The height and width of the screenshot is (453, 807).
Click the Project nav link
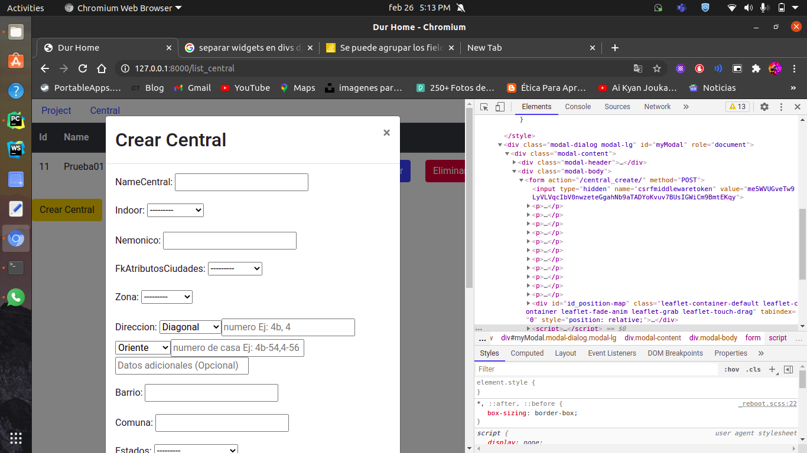56,111
